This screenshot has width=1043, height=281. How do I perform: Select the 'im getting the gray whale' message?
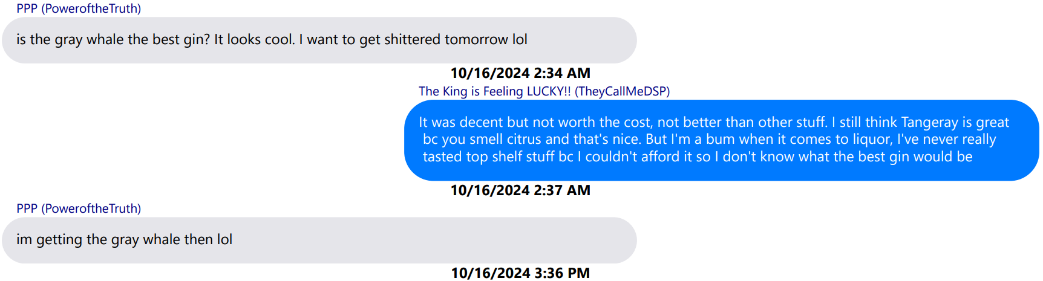[x=319, y=240]
